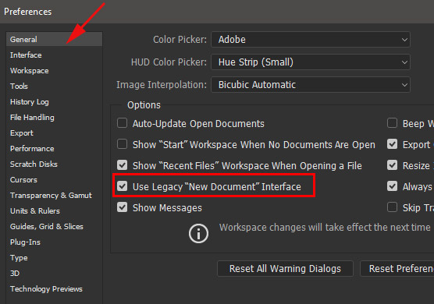434x304 pixels.
Task: Expand the HUD Color Picker dropdown
Action: (311, 62)
